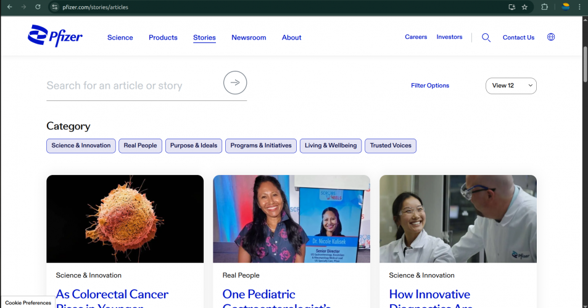This screenshot has width=588, height=308.
Task: Click the address bar URL
Action: pyautogui.click(x=95, y=7)
